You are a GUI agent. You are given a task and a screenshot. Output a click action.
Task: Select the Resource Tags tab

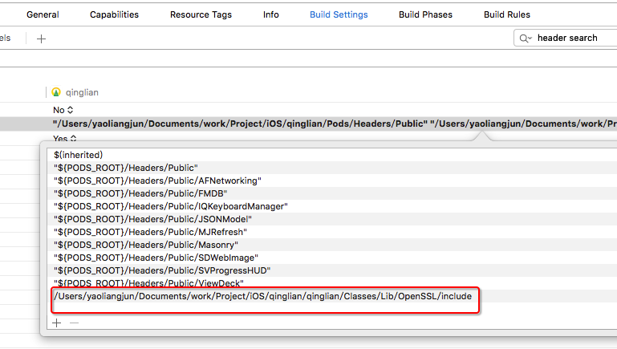click(x=201, y=14)
